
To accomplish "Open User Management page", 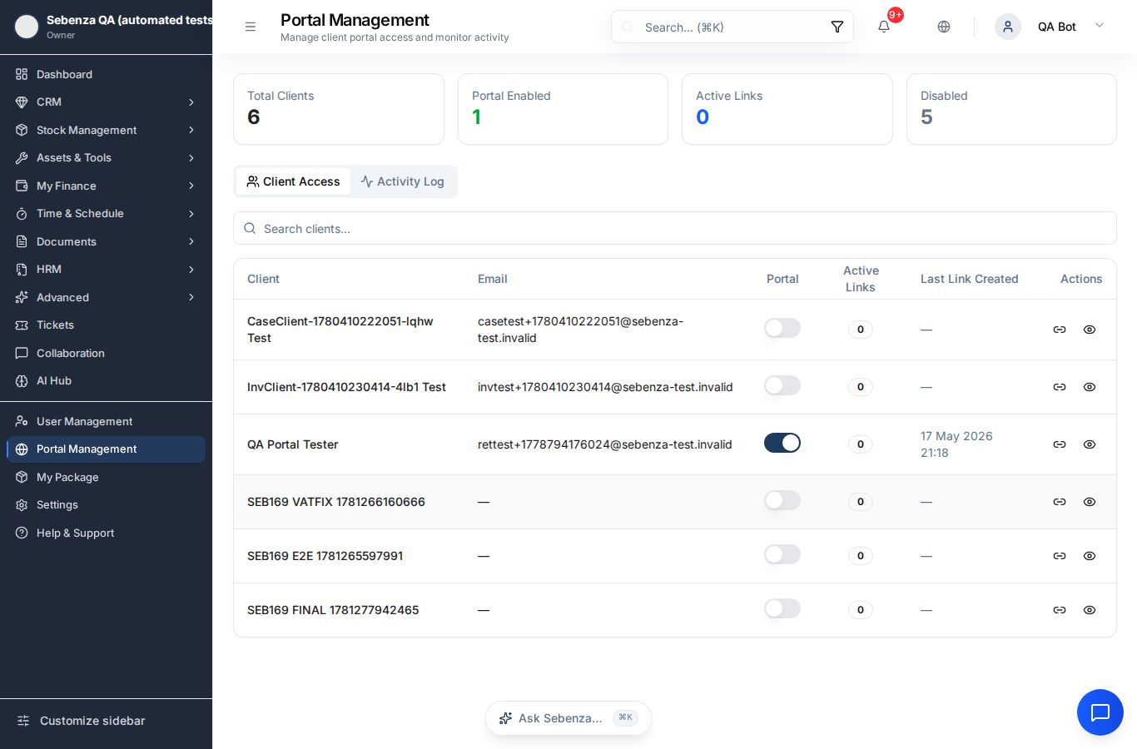I will (x=106, y=421).
